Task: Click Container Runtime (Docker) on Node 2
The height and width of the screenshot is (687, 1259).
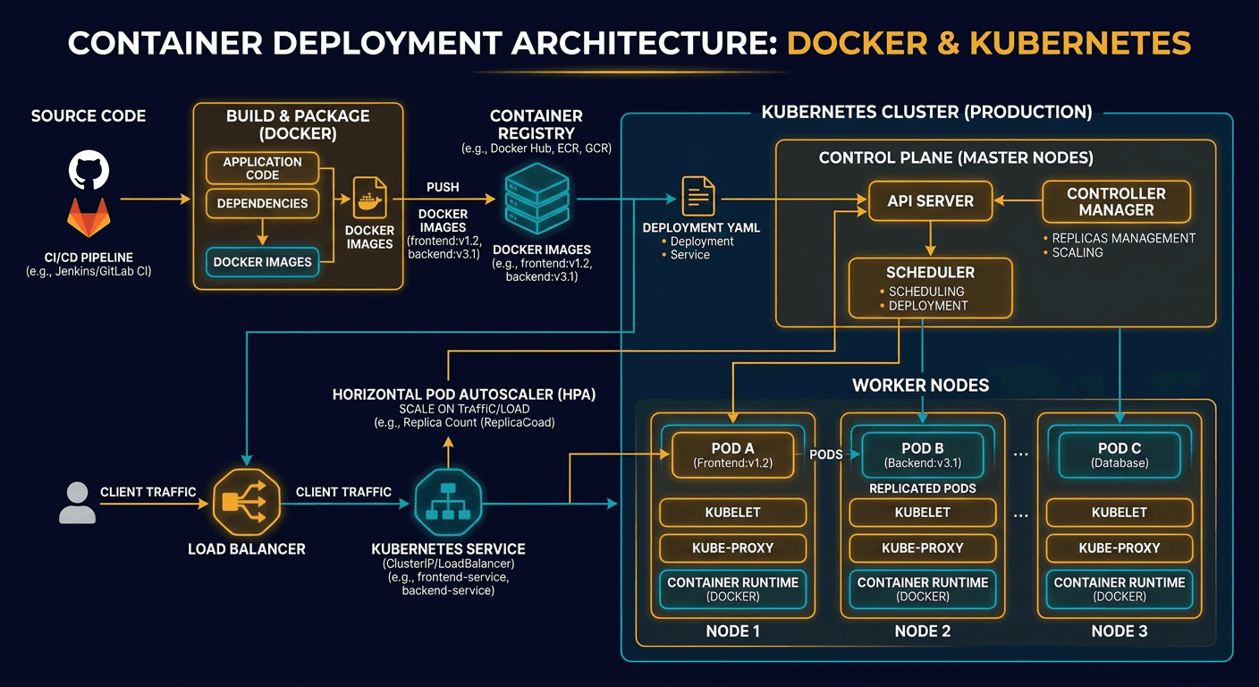Action: click(922, 589)
